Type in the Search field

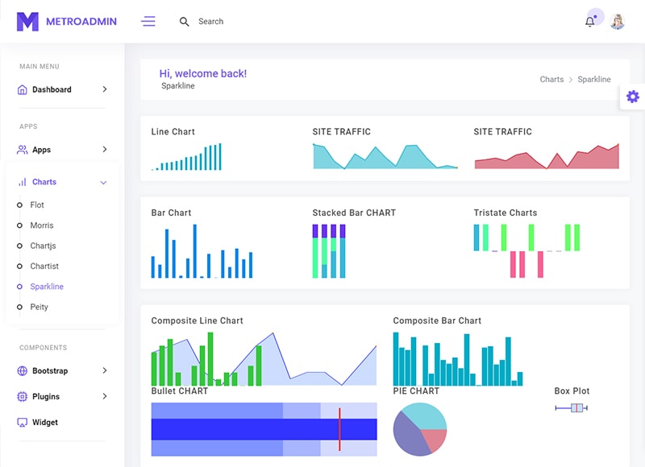click(x=242, y=22)
